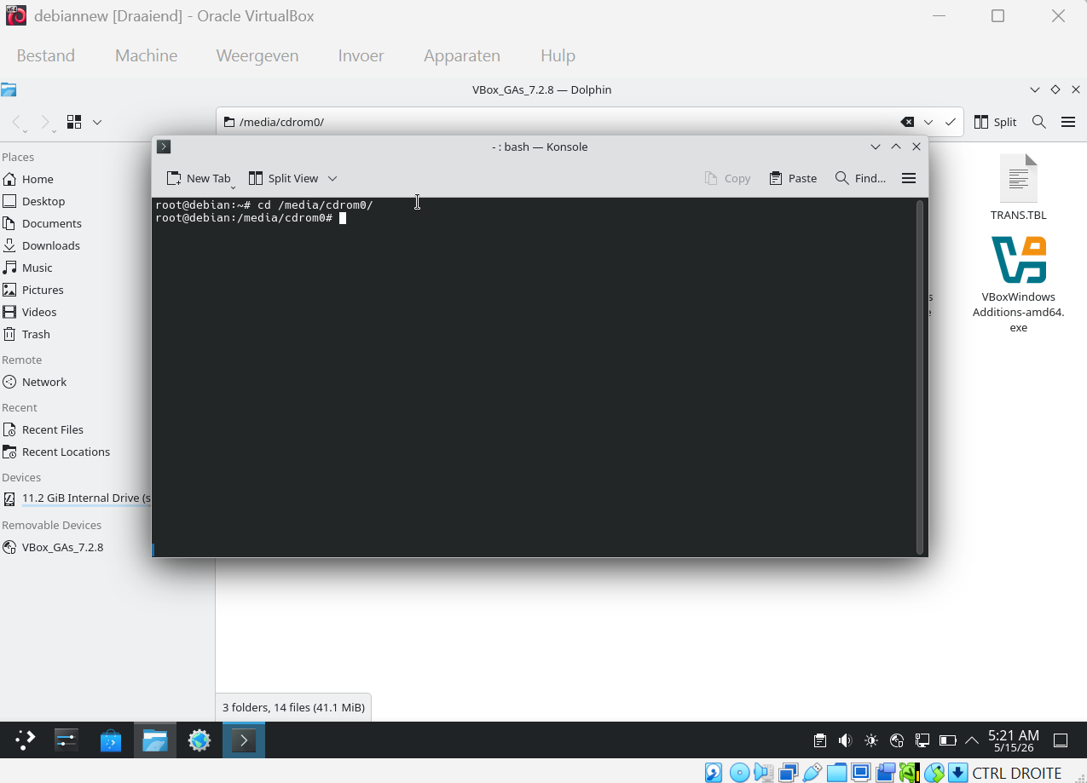Open Weergeven menu in VirtualBox
Screen dimensions: 1087x783
[257, 55]
